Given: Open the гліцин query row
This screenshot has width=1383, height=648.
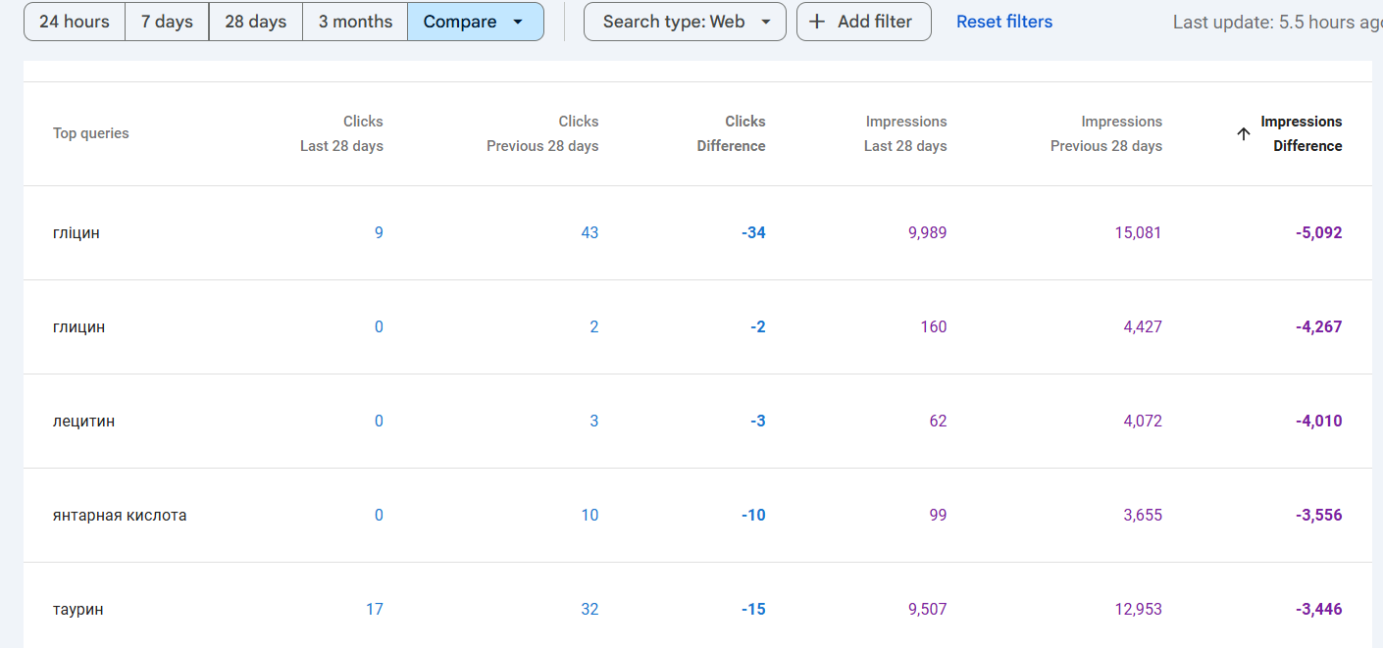Looking at the screenshot, I should 77,233.
